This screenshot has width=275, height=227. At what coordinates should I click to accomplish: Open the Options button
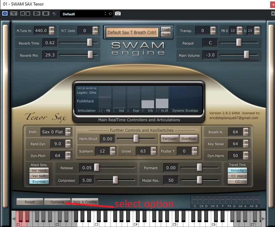57,202
